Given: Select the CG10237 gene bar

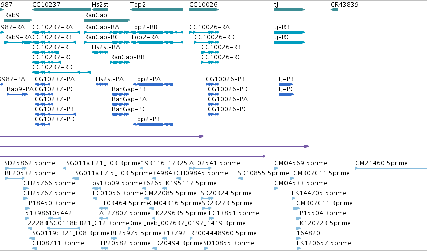Looking at the screenshot, I should (61, 10).
